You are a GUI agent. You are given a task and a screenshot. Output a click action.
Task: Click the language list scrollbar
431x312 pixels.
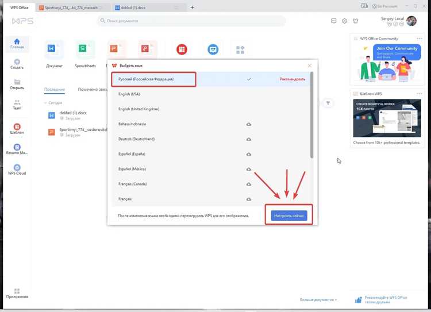click(x=311, y=115)
